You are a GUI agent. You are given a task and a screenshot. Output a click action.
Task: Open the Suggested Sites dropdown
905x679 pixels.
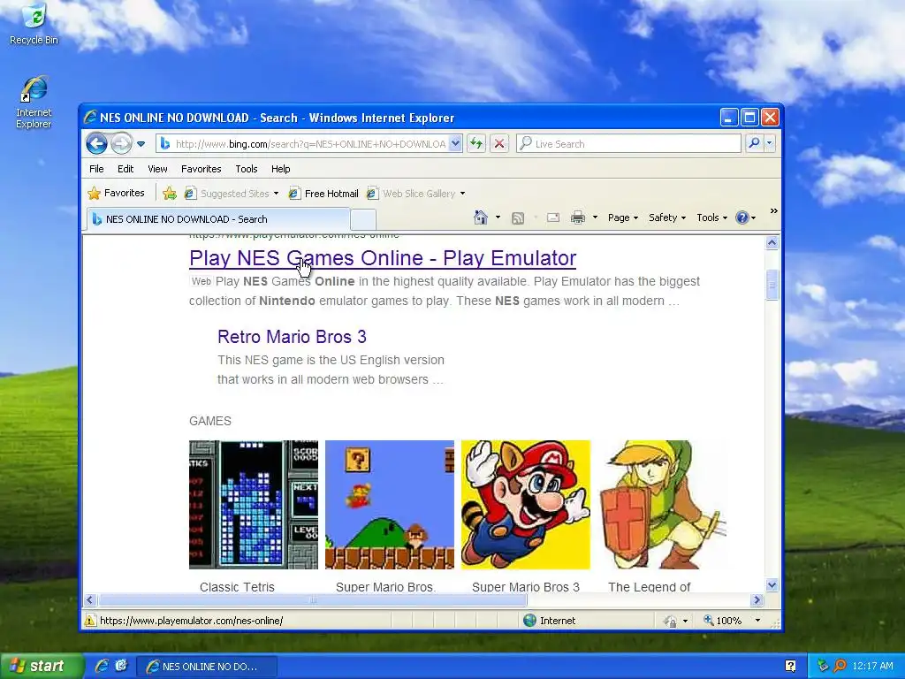click(x=231, y=194)
